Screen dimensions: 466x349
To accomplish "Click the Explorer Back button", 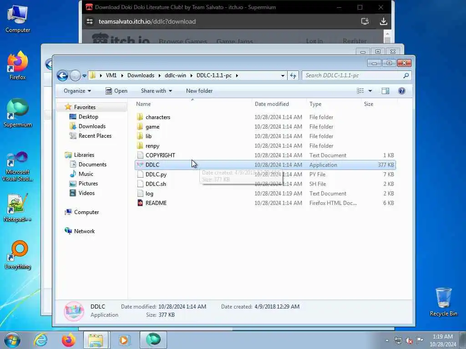I will (x=62, y=75).
